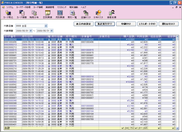Click the 表示内容設定 button
This screenshot has width=182, height=132.
point(84,24)
